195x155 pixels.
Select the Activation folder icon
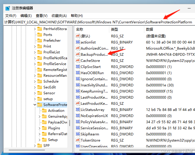(x=44, y=111)
